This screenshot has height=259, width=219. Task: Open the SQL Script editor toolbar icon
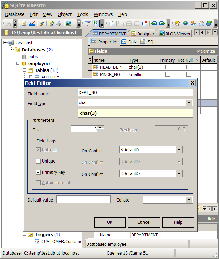click(x=24, y=23)
